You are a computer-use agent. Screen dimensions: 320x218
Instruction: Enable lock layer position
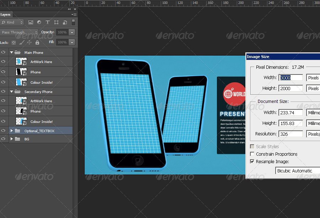point(29,42)
